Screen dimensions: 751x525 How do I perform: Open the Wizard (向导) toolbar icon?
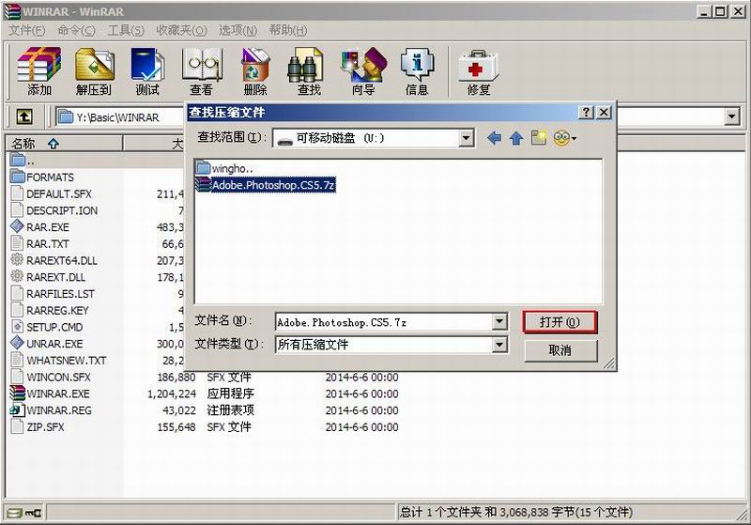pos(363,70)
